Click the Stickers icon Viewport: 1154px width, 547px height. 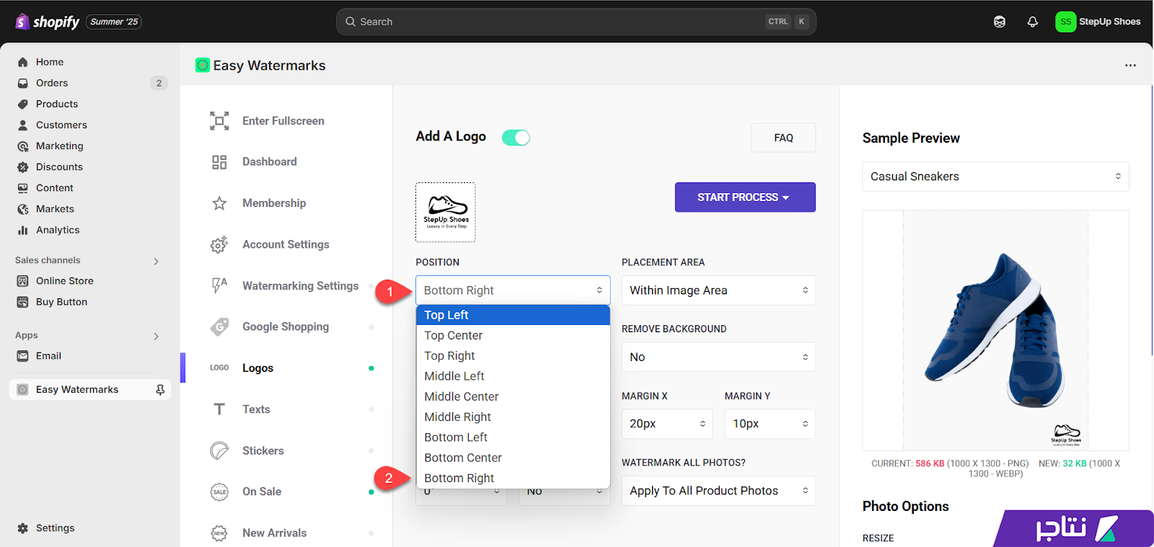(x=219, y=451)
